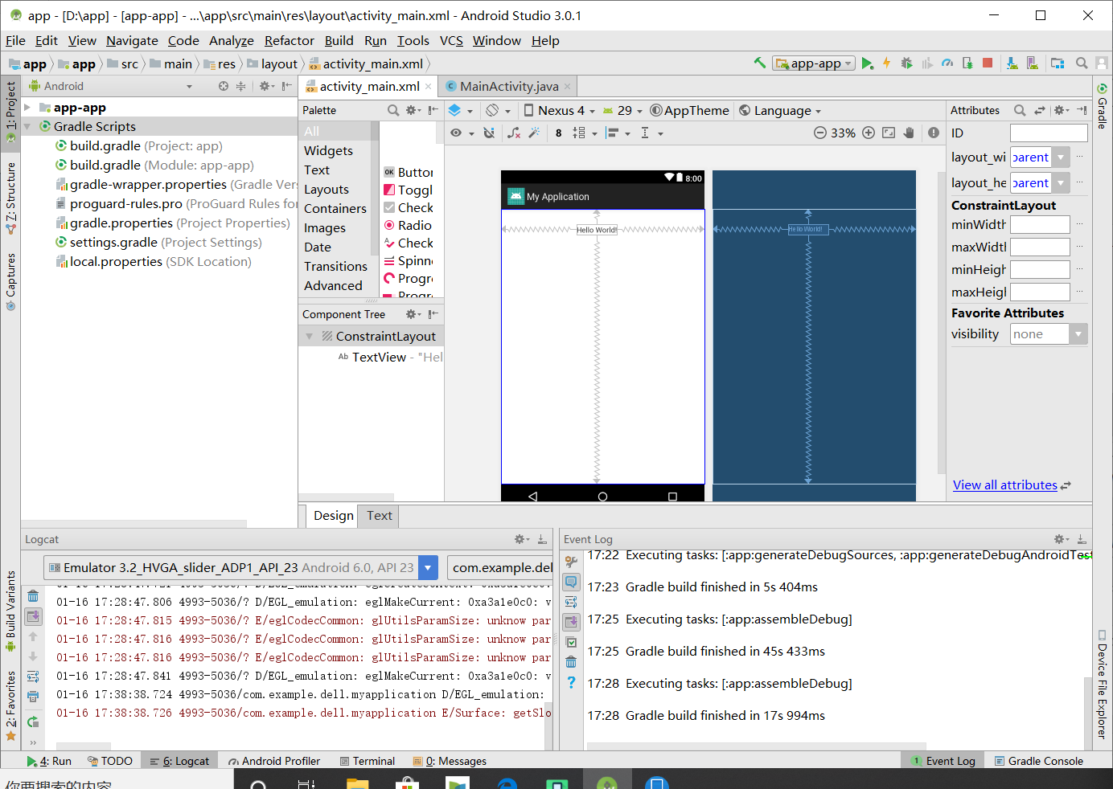Open the Nexus 4 device dropdown
The width and height of the screenshot is (1113, 789).
[559, 111]
